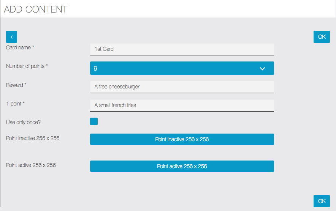
Task: Click the Use only once? label
Action: tap(23, 122)
